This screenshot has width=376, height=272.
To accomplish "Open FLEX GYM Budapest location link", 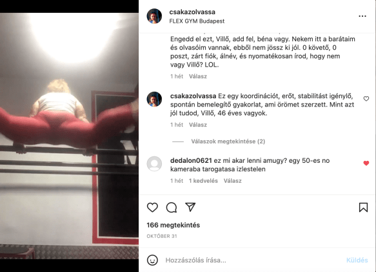I will (x=197, y=21).
